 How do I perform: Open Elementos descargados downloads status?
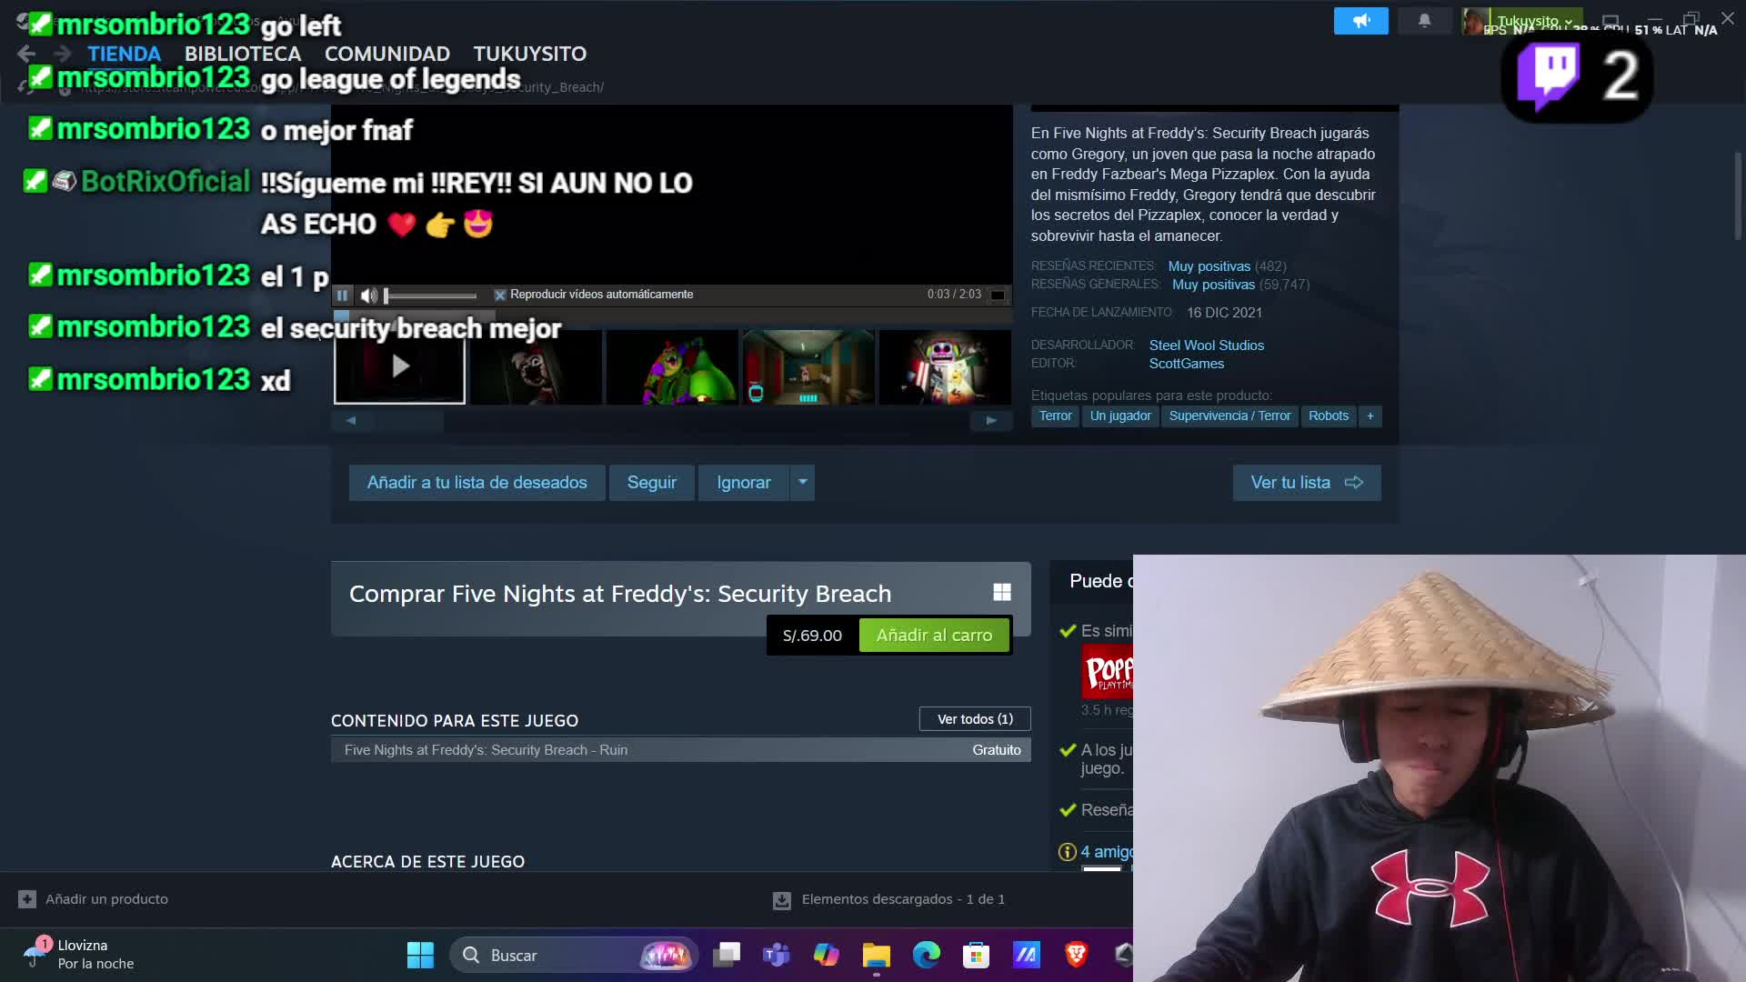[889, 899]
